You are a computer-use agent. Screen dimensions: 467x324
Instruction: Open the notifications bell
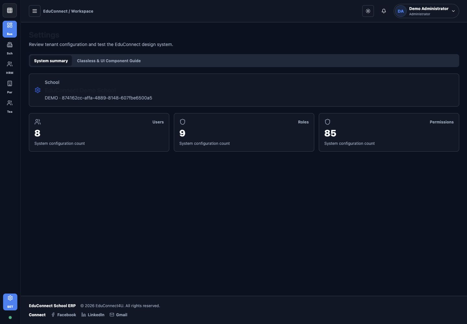pos(384,11)
